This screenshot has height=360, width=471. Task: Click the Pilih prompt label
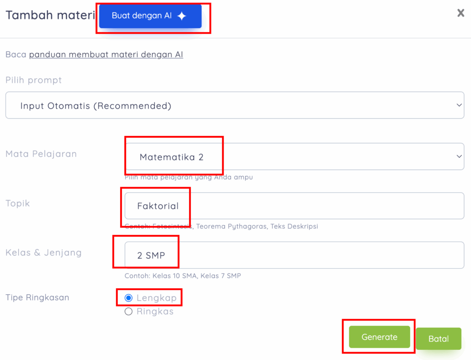34,80
